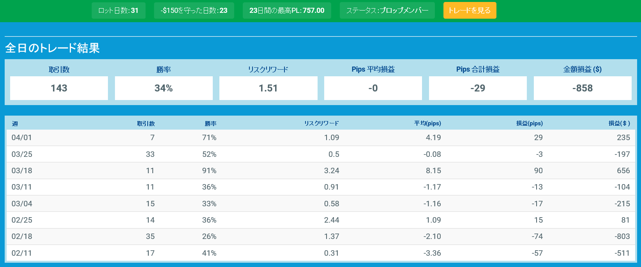
Task: Select the 02/11 week row
Action: click(x=321, y=253)
